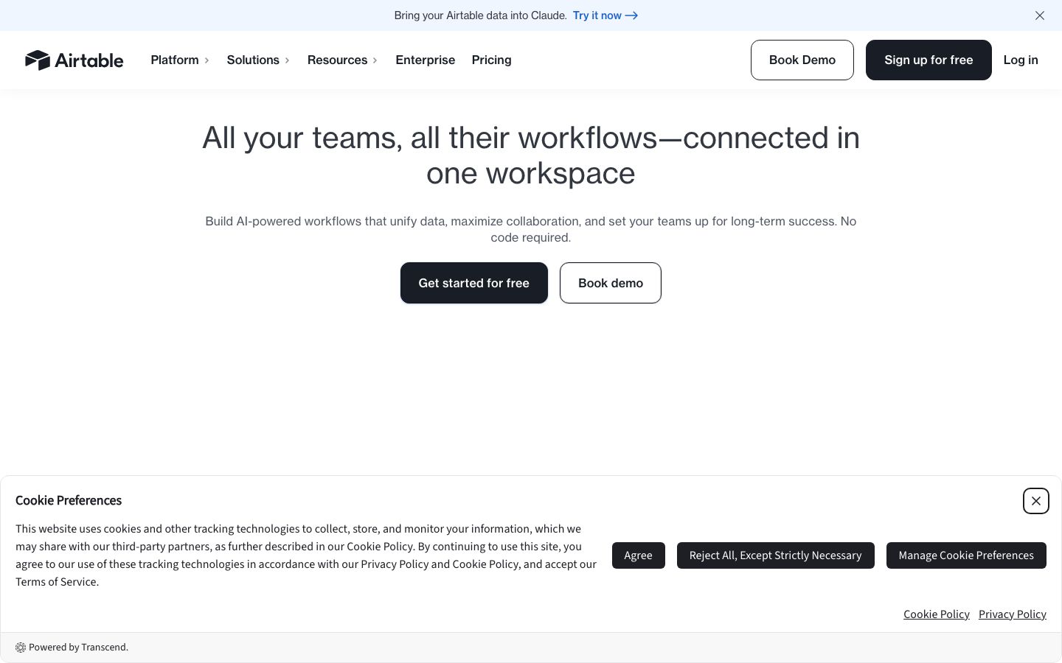Open the Enterprise page
The height and width of the screenshot is (663, 1062).
coord(426,60)
